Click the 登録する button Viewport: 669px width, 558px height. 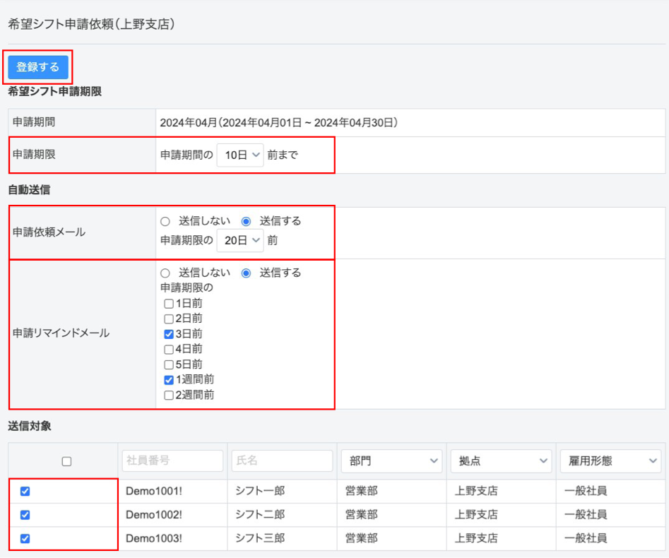[x=38, y=67]
